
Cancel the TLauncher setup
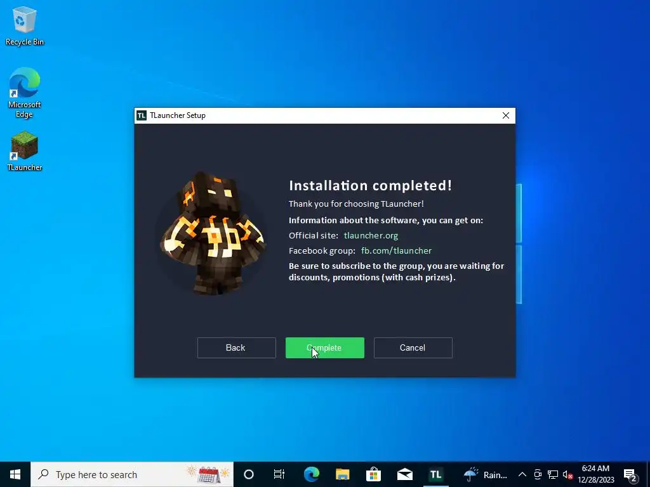pos(413,347)
